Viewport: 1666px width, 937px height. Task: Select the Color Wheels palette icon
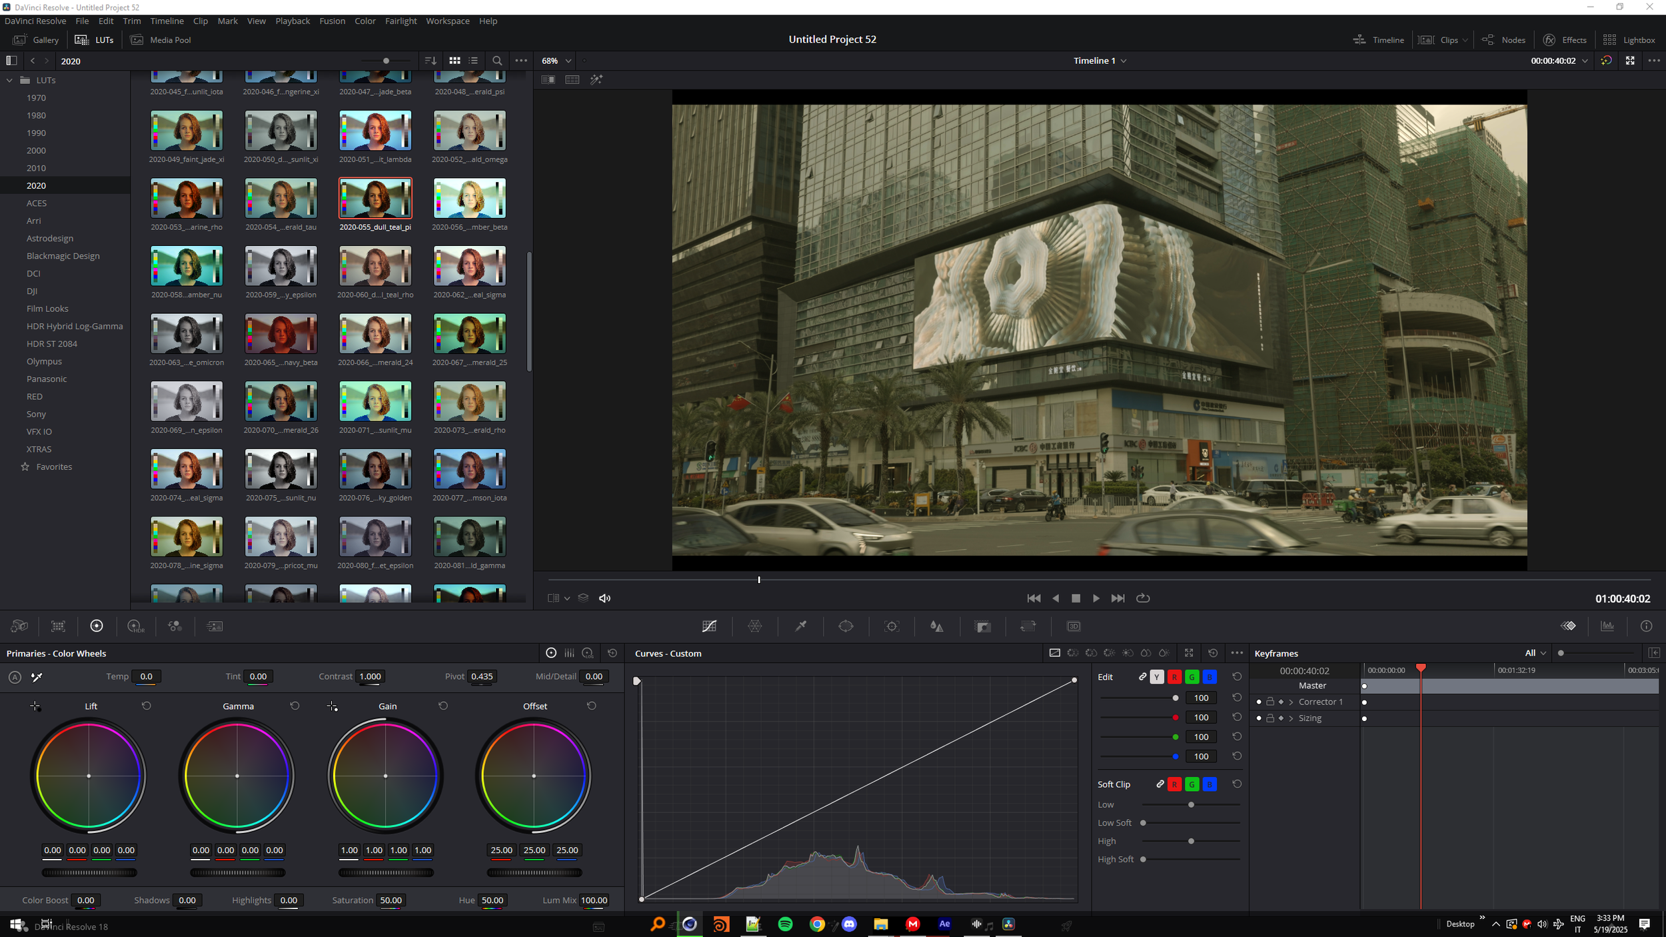coord(97,626)
